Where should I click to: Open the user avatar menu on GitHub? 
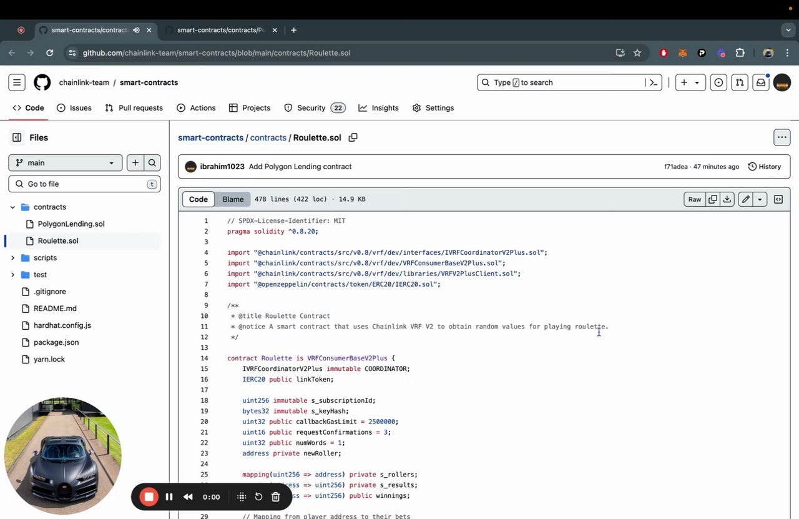(x=782, y=82)
